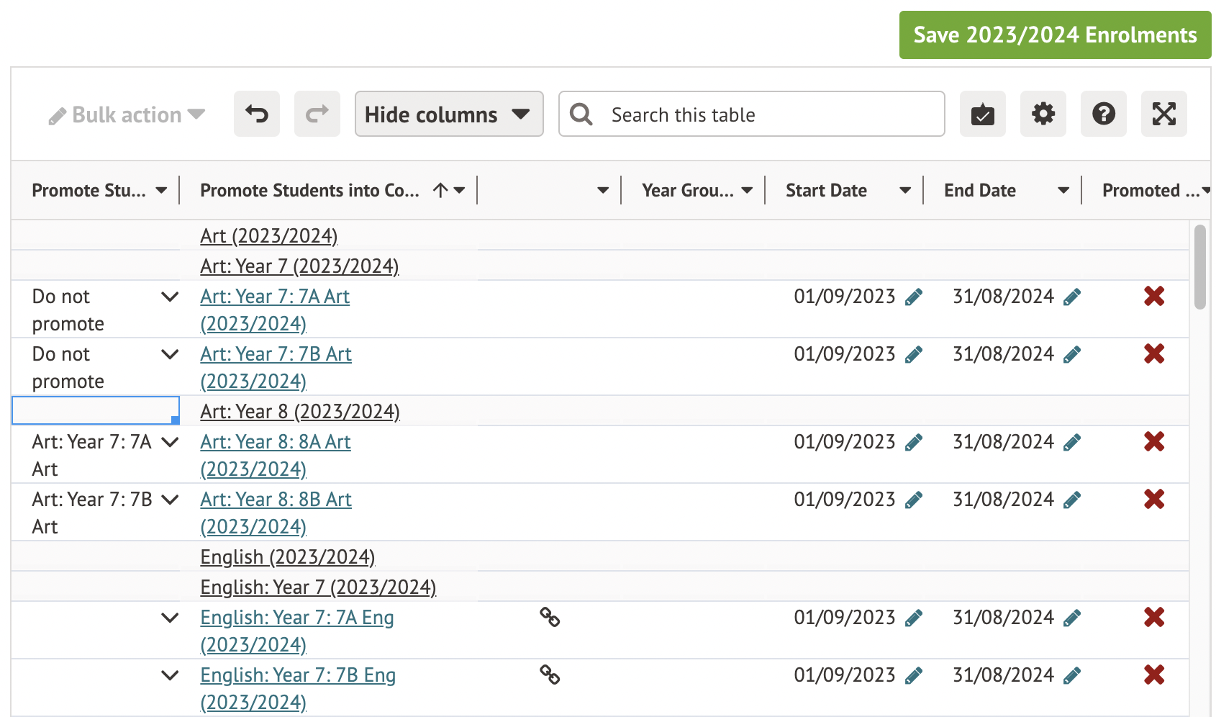Click the undo arrow button
This screenshot has height=717, width=1216.
[x=256, y=114]
